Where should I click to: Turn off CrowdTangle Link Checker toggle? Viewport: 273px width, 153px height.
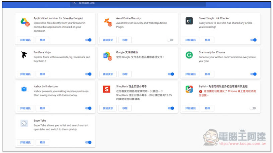click(254, 40)
